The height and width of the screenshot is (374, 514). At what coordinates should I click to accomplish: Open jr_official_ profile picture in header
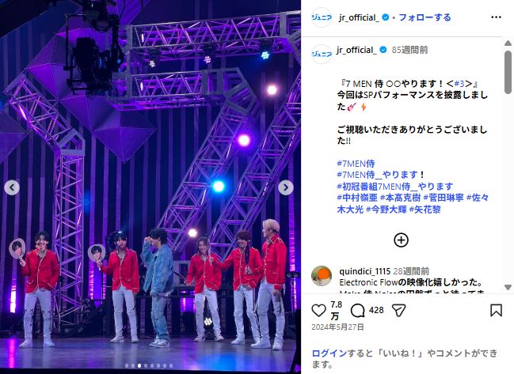[x=322, y=17]
